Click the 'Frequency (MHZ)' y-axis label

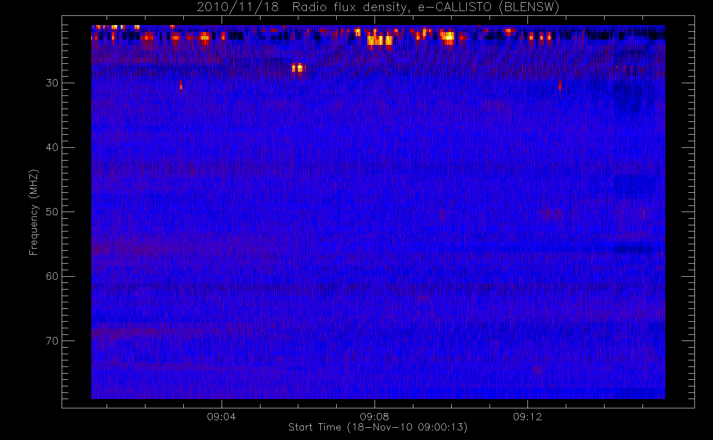[x=33, y=212]
